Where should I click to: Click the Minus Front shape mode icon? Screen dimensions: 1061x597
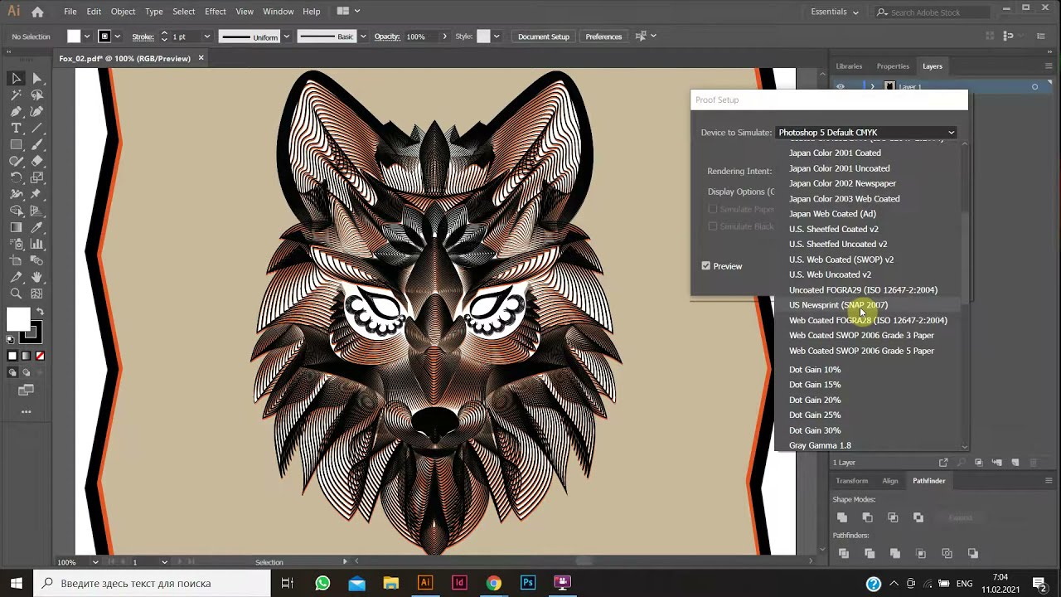868,517
